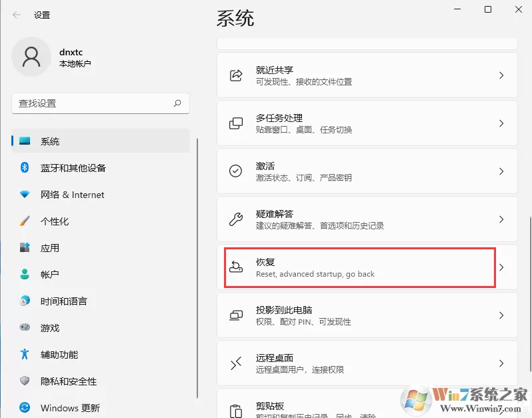Click the paintbrush 个性化 icon

tap(25, 221)
